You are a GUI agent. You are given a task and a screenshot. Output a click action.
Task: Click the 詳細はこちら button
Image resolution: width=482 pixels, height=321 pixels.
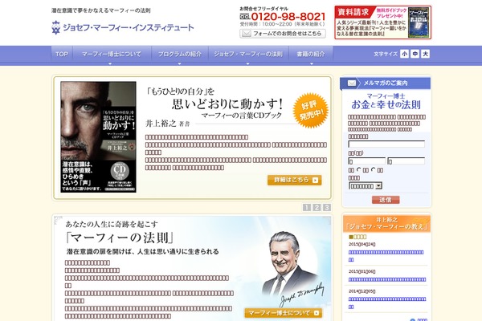pos(295,180)
